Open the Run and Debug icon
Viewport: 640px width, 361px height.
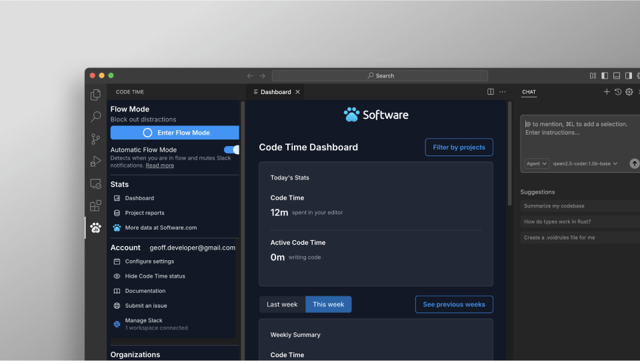[95, 161]
